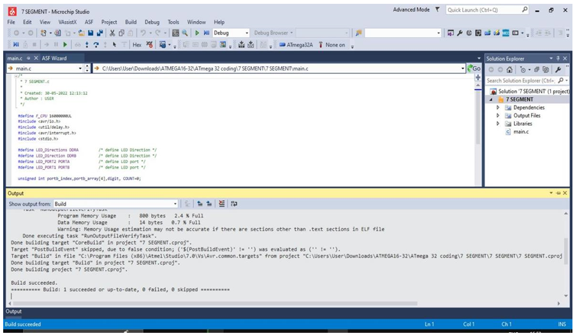Screen dimensions: 575x336
Task: Click the Save All toolbar icon
Action: [x=100, y=33]
